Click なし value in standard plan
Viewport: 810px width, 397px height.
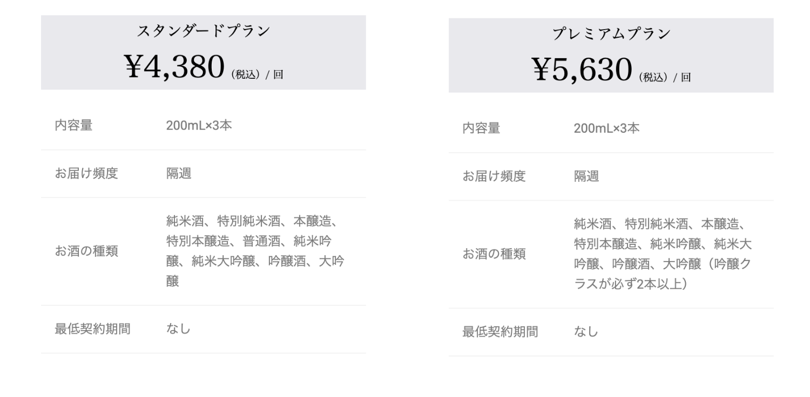(179, 329)
